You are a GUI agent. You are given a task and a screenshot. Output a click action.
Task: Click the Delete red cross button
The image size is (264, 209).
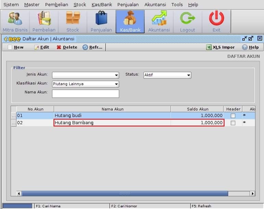[67, 47]
